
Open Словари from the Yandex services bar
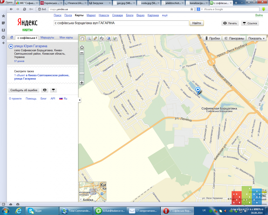tap(118, 15)
